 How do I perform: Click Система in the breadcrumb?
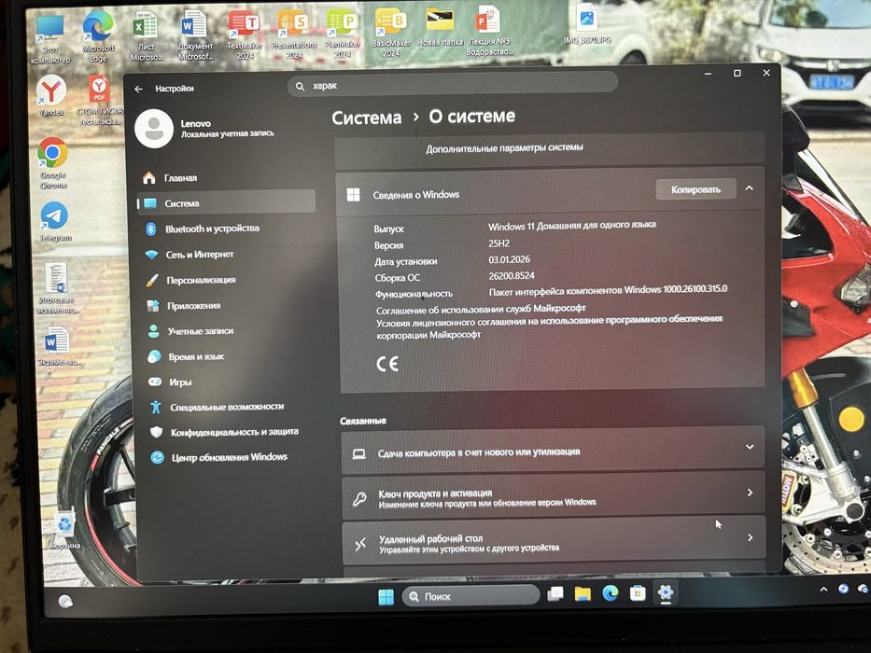point(367,118)
